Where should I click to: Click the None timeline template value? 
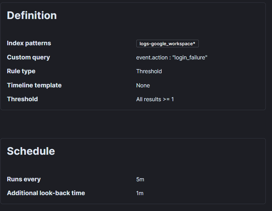pos(143,85)
